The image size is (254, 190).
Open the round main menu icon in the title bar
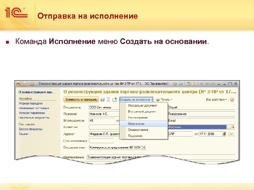[25, 84]
